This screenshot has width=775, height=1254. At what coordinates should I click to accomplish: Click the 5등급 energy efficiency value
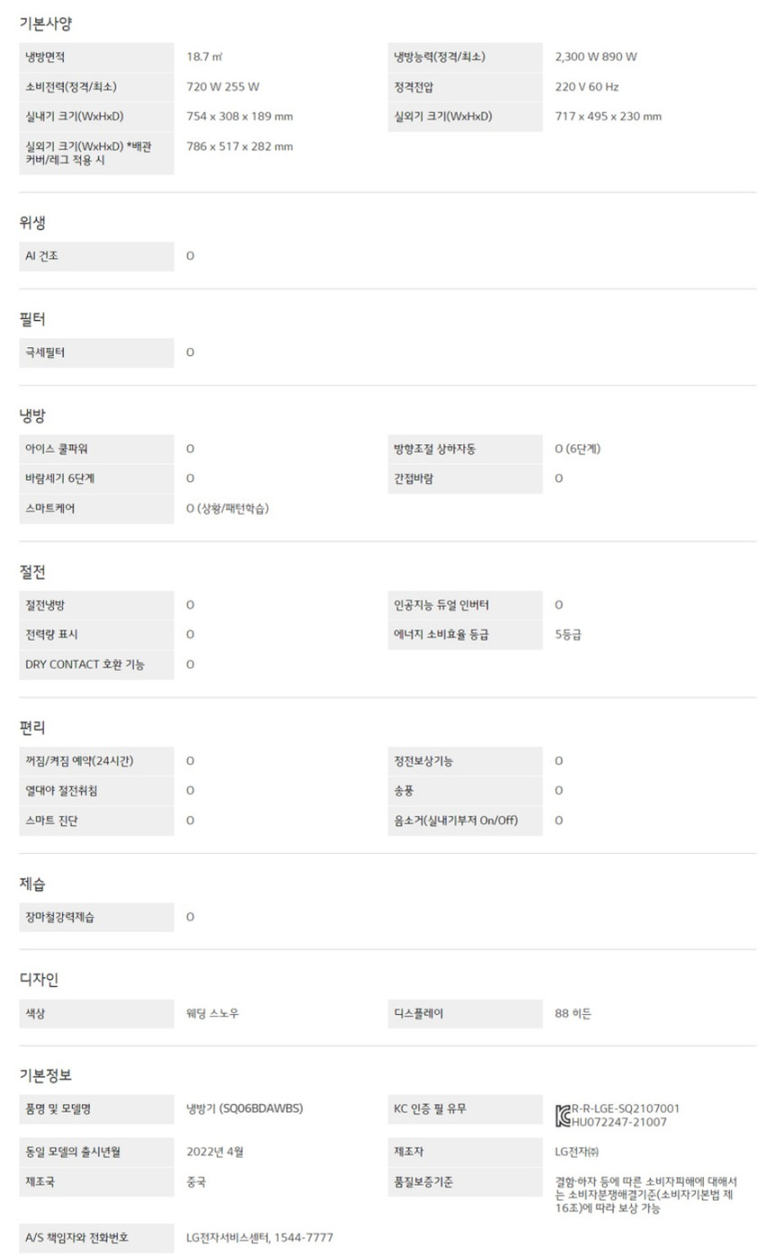click(568, 635)
